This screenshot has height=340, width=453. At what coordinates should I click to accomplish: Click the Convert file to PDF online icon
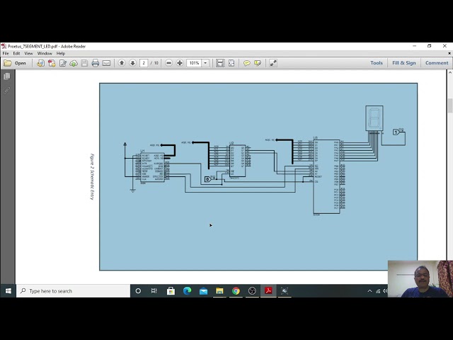[x=41, y=63]
